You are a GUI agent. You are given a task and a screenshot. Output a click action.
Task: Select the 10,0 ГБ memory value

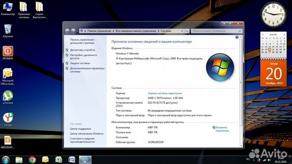point(163,103)
